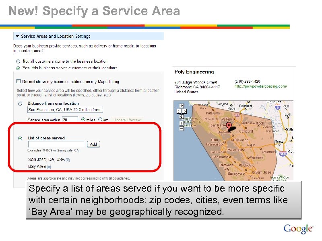The height and width of the screenshot is (241, 322).
Task: Click the Add button for areas served
Action: (93, 144)
